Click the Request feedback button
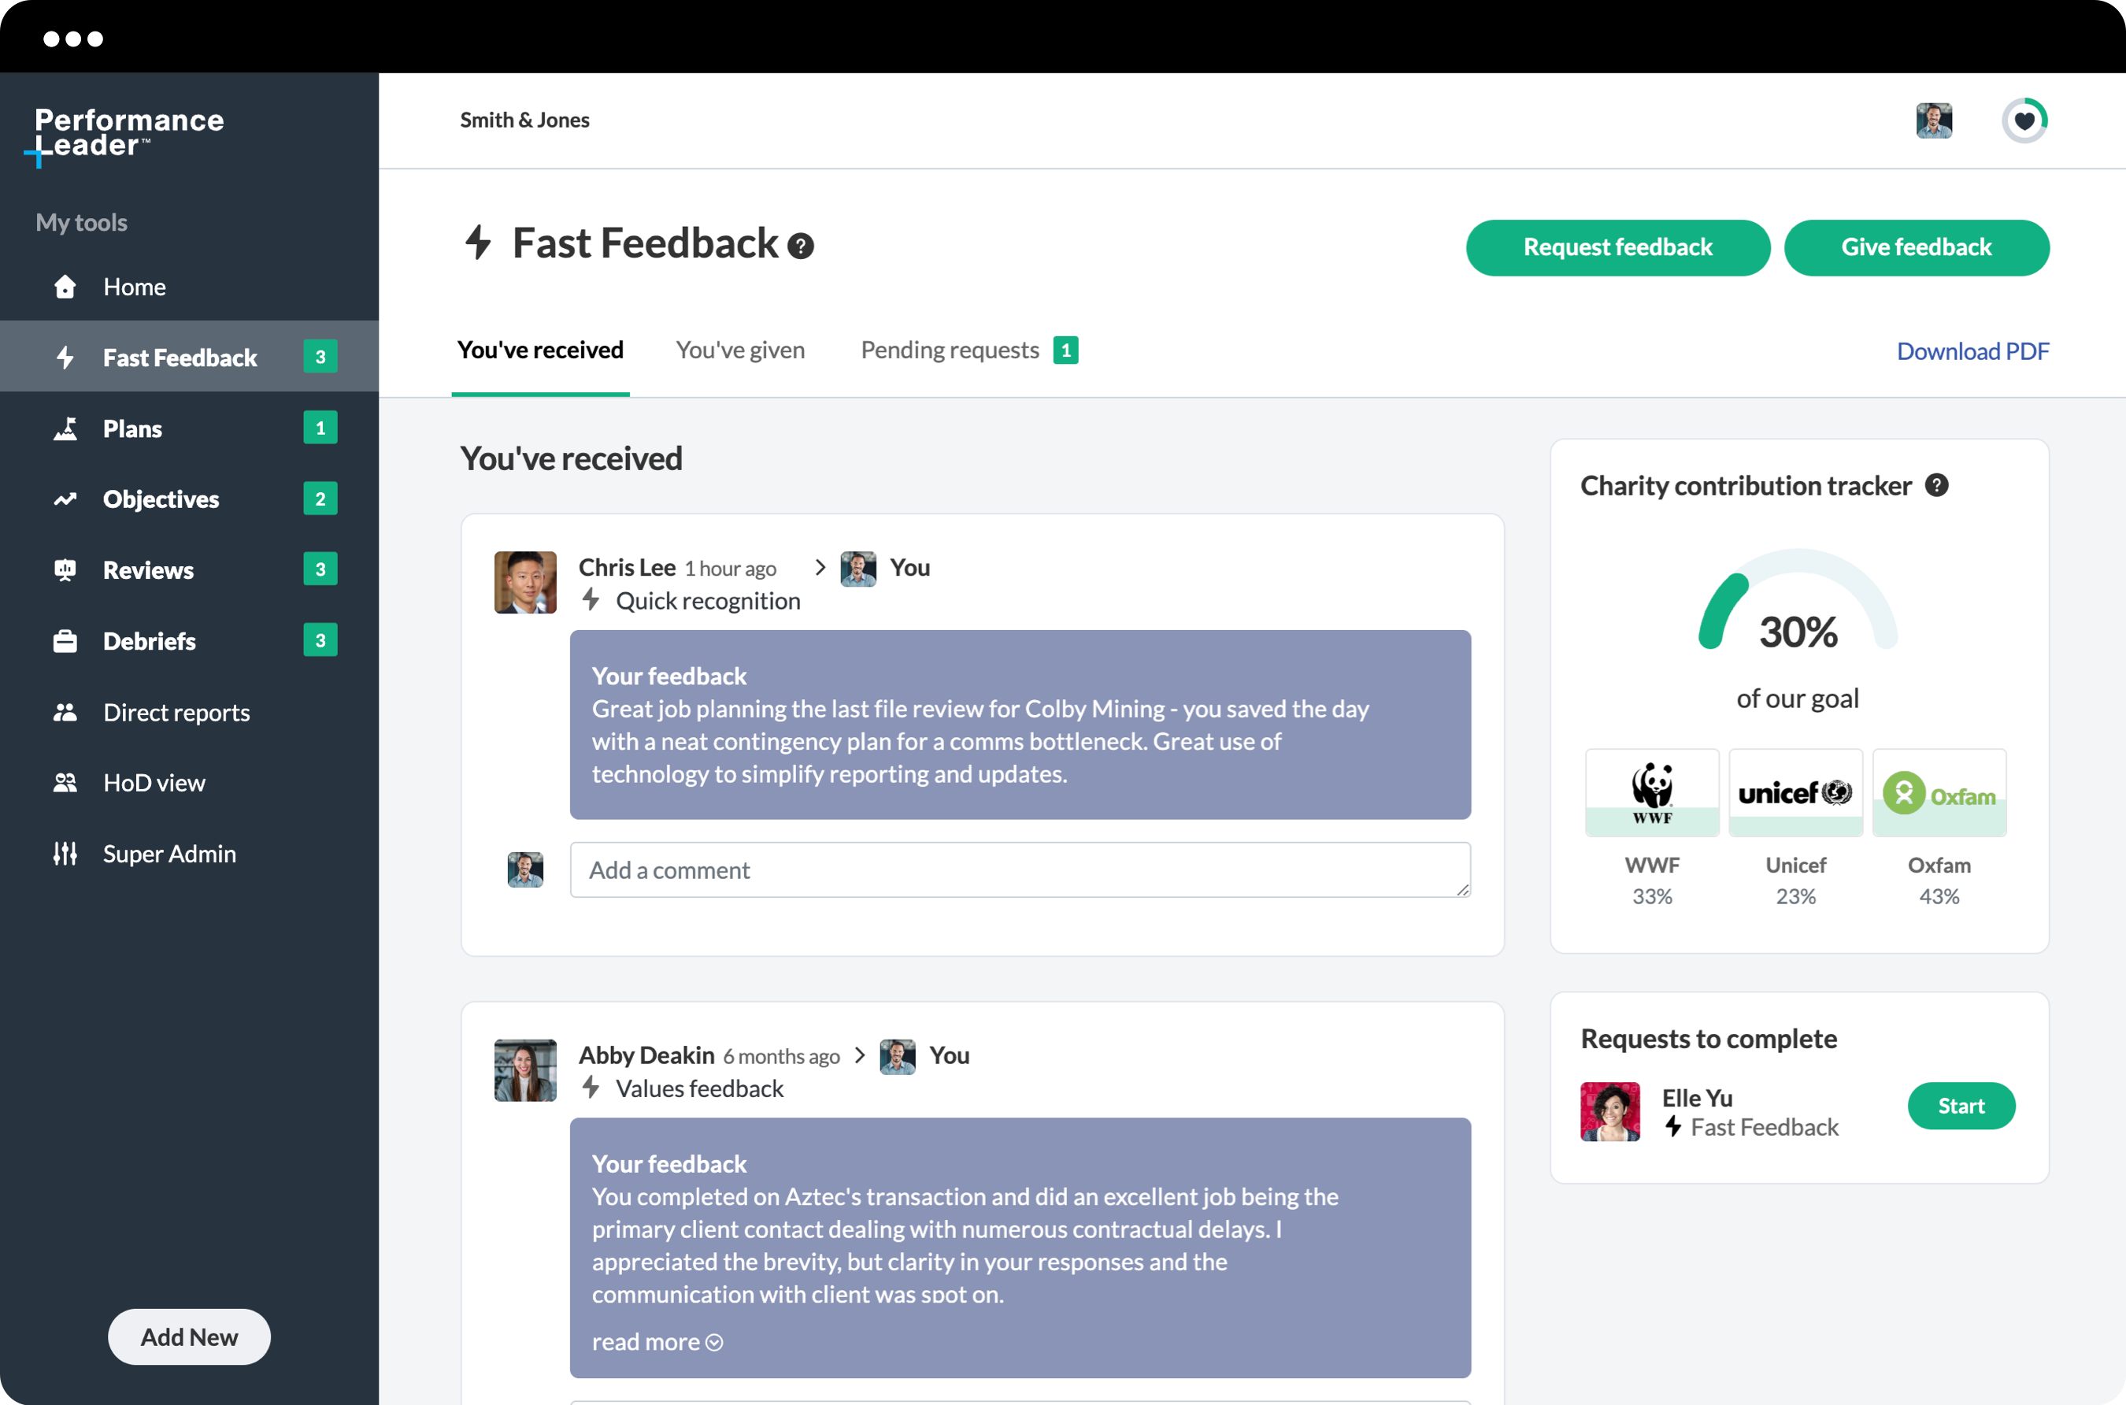The width and height of the screenshot is (2126, 1405). 1617,247
